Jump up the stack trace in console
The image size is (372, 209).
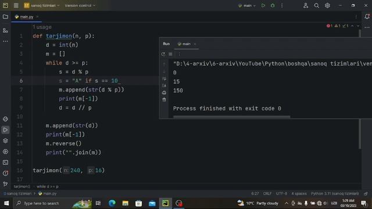point(164,64)
